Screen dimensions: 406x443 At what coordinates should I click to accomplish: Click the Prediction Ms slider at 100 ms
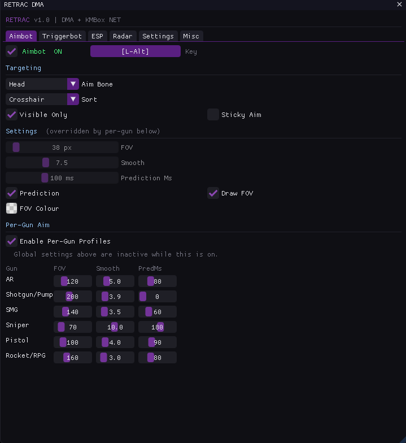[x=62, y=178]
